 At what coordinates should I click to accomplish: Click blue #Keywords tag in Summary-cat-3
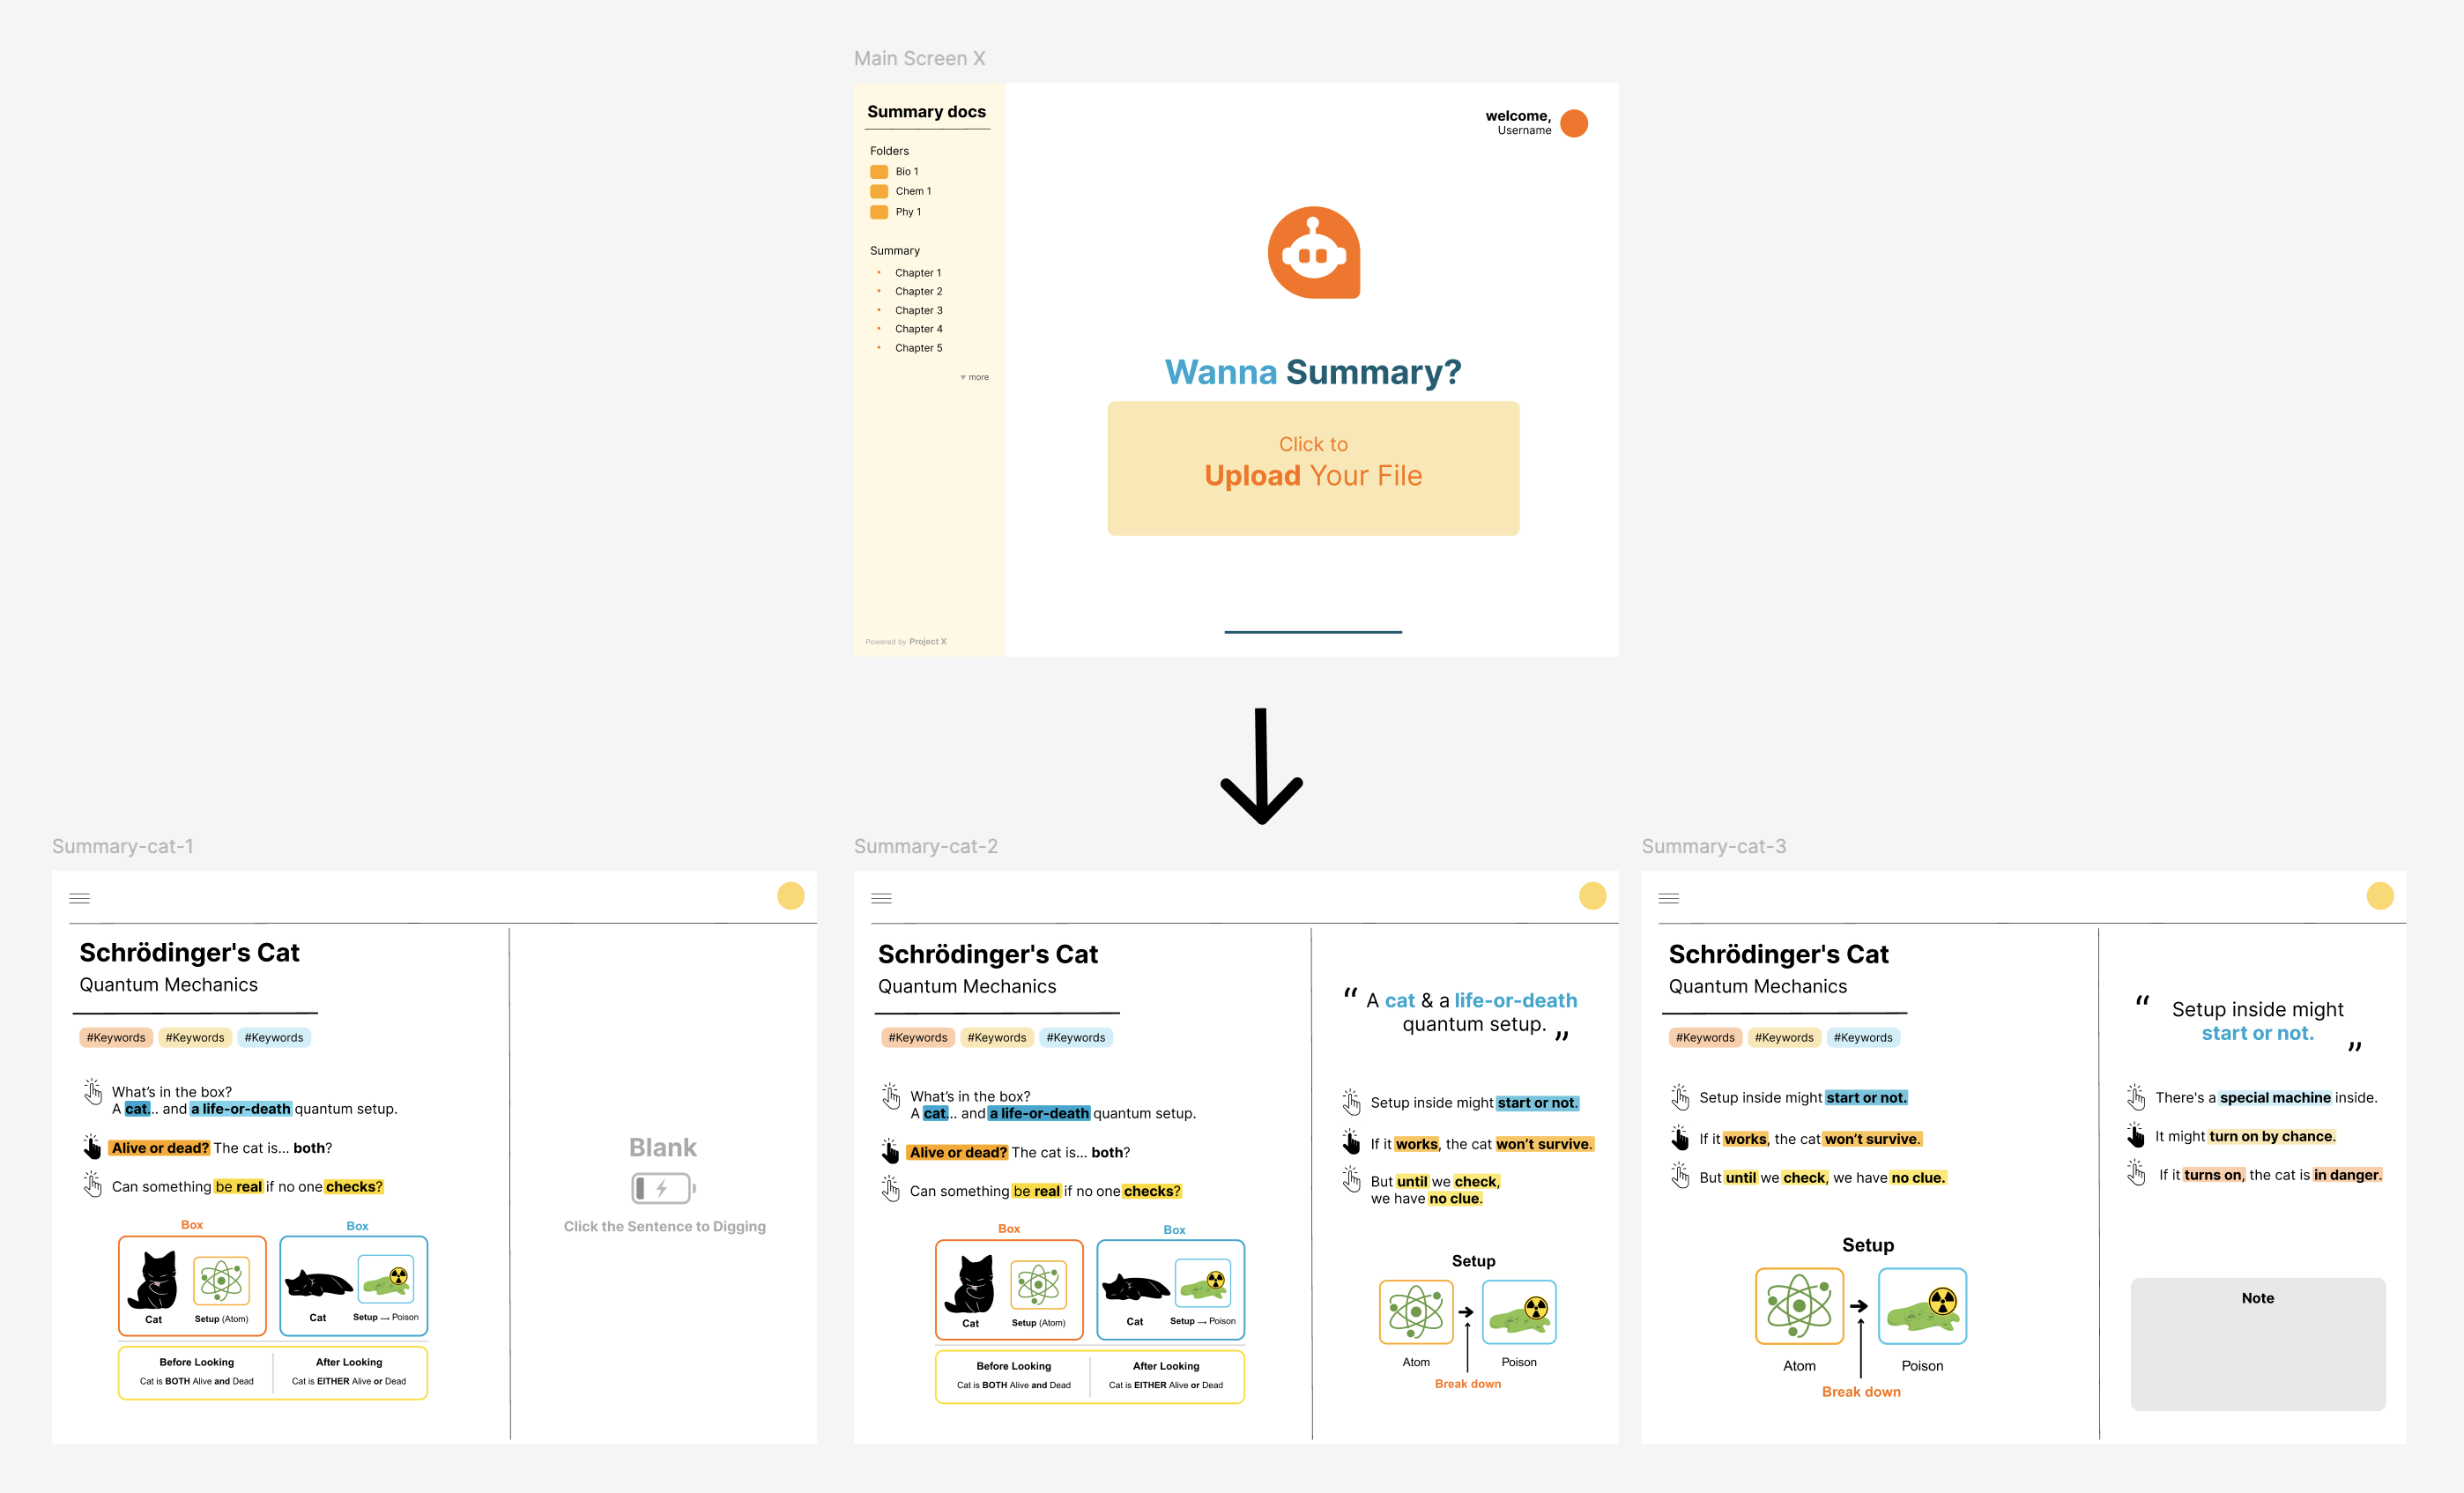click(1862, 1037)
